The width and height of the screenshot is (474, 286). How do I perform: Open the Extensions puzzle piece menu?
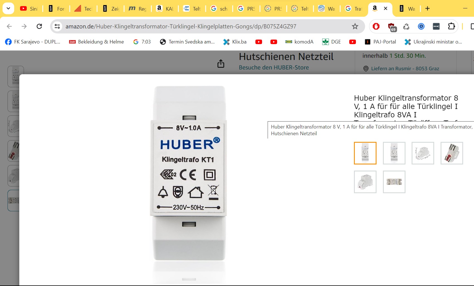(x=451, y=26)
